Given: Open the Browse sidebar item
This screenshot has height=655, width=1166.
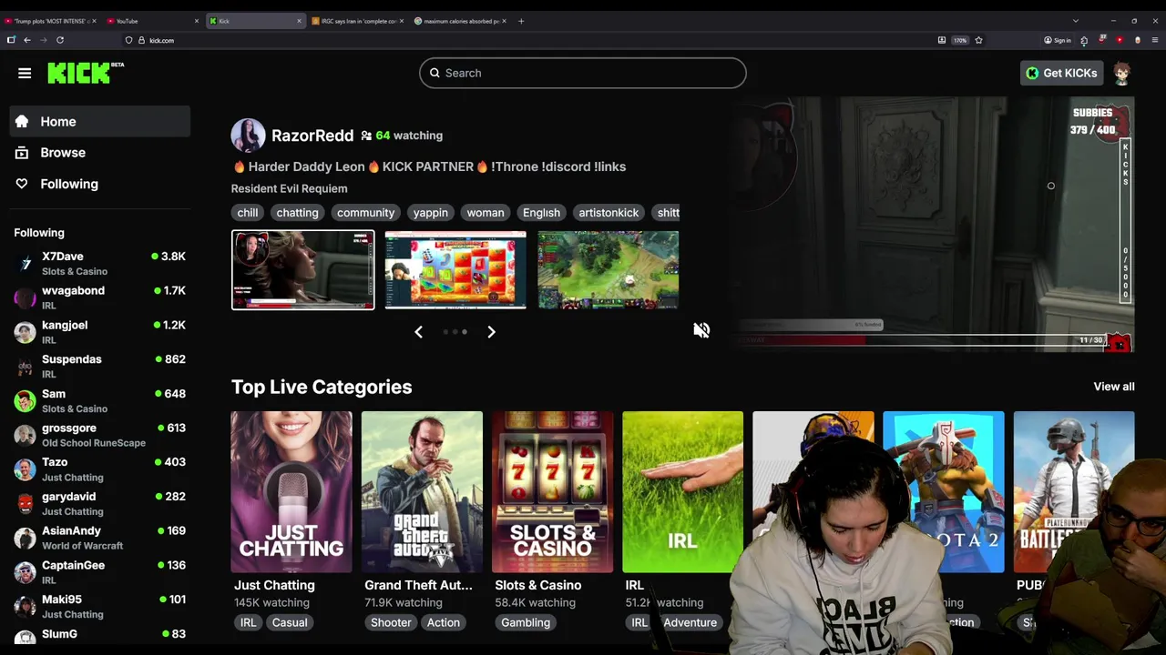Looking at the screenshot, I should [x=100, y=153].
